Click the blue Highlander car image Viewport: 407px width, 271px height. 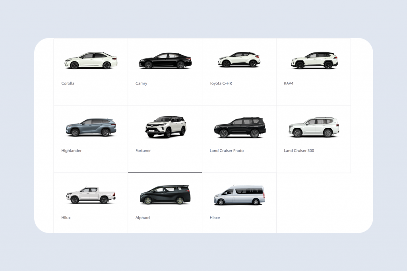pyautogui.click(x=91, y=127)
